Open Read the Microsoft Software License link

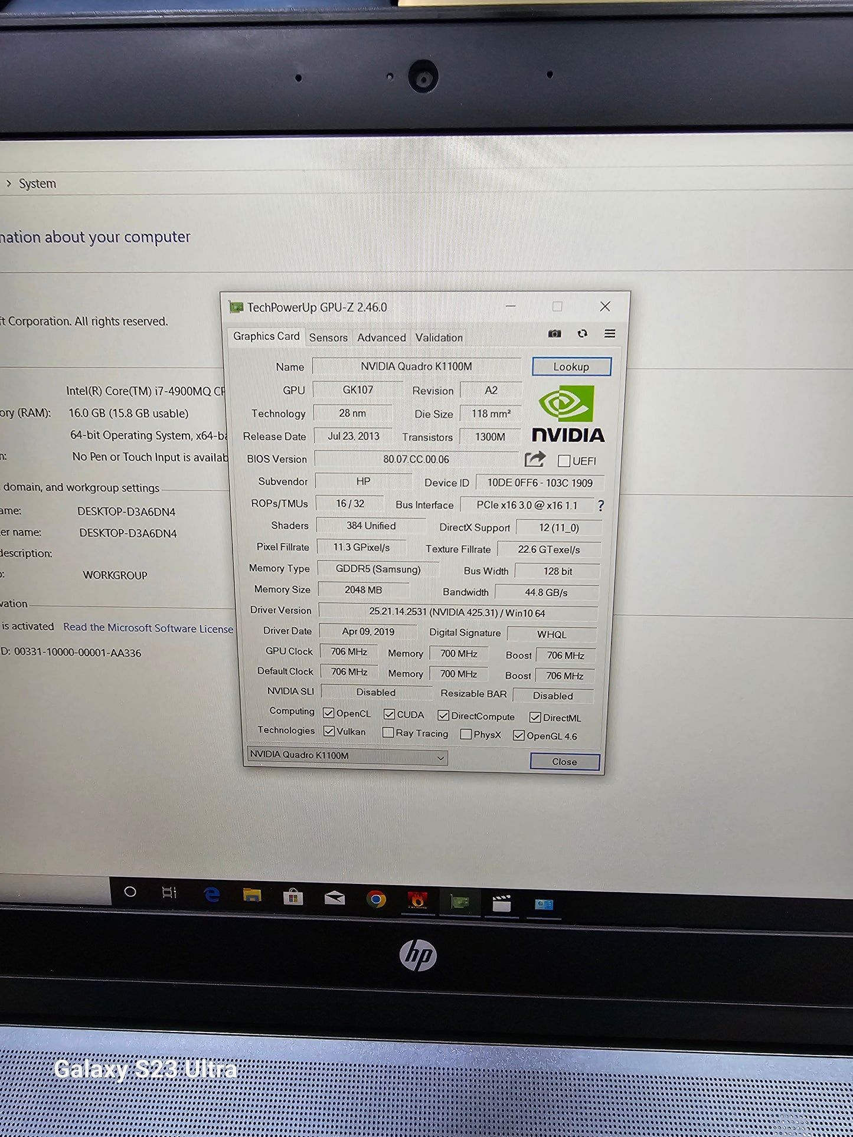[x=148, y=628]
